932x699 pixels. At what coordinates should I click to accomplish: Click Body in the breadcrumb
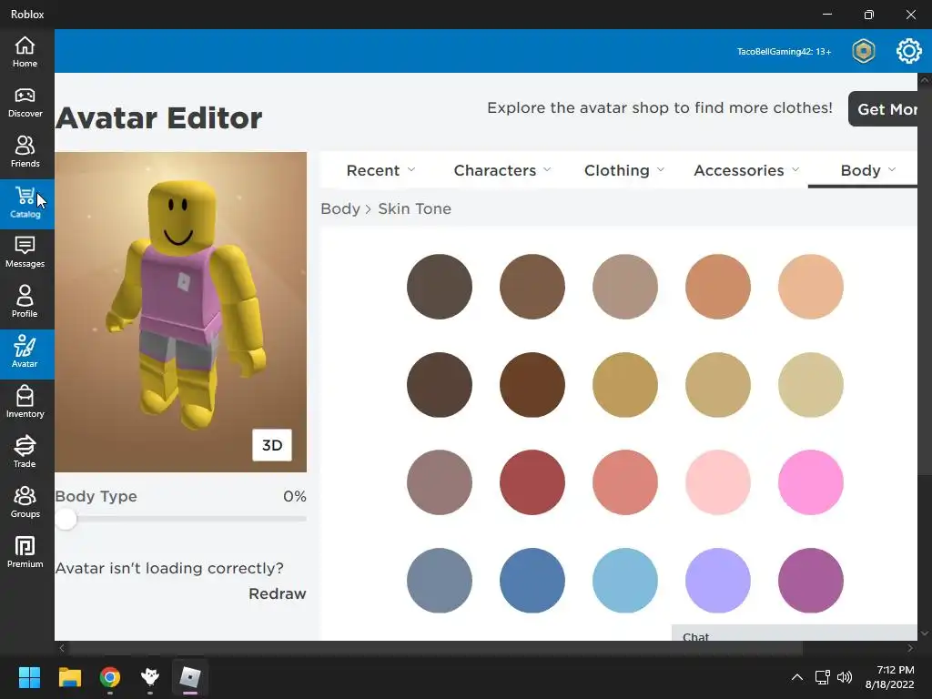pyautogui.click(x=340, y=208)
